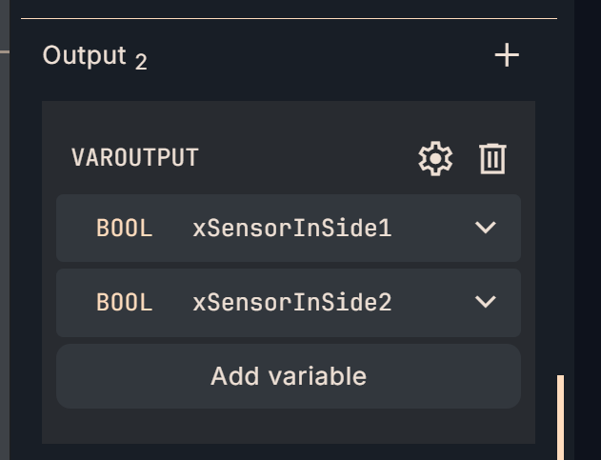Select the xSensorInSide2 variable name
The image size is (601, 460).
coord(291,303)
